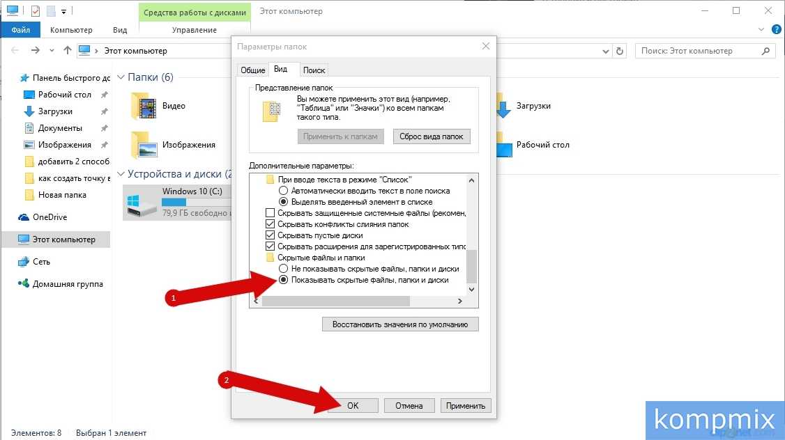Open the Компьютер ribbon tab
The height and width of the screenshot is (440, 785).
pos(71,30)
